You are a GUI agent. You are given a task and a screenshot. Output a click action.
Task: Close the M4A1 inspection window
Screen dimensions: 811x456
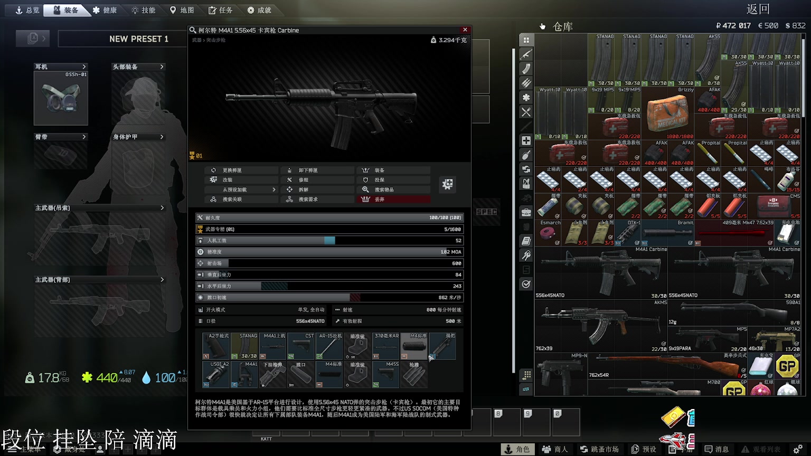[465, 30]
